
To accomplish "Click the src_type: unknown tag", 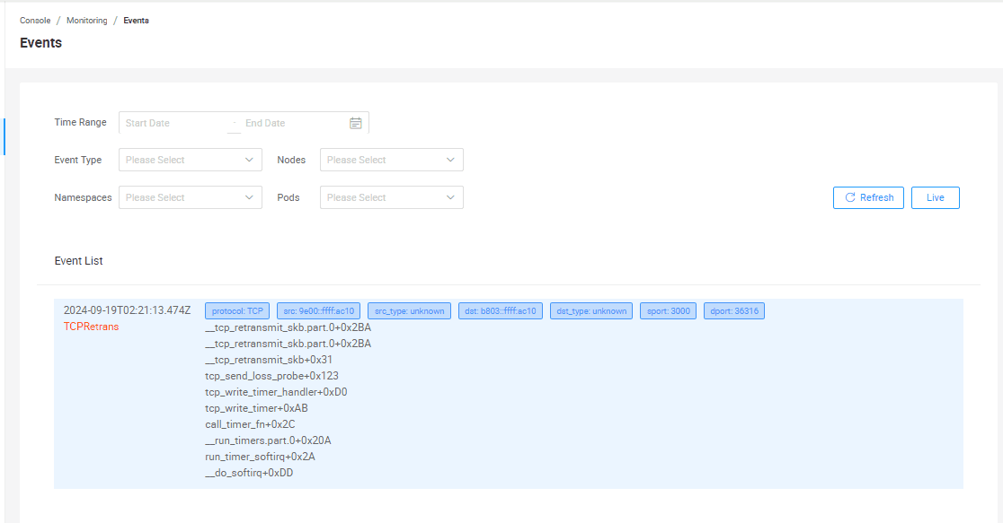I will [x=409, y=311].
